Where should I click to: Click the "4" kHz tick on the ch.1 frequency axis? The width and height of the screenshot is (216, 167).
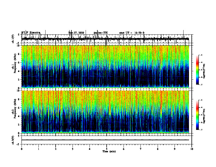(19, 71)
